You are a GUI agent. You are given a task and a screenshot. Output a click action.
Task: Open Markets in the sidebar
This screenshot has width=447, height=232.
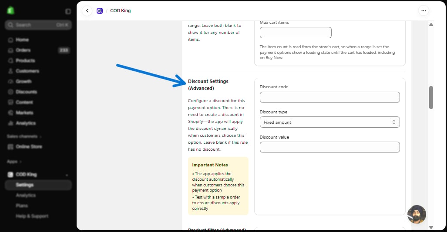point(24,113)
